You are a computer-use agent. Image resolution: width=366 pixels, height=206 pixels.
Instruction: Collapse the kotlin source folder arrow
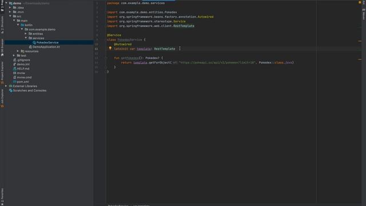tap(18, 25)
